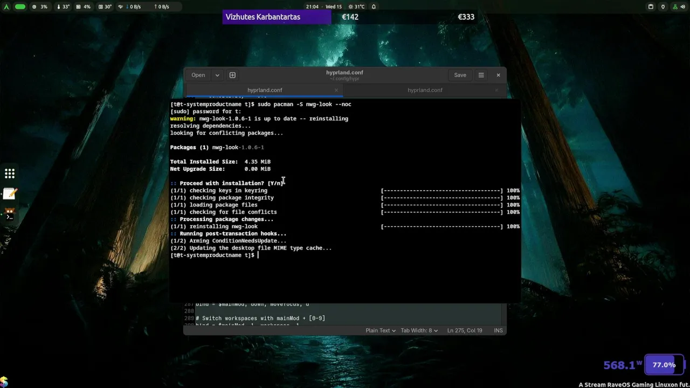Click the Proceed with installation prompt

point(227,183)
